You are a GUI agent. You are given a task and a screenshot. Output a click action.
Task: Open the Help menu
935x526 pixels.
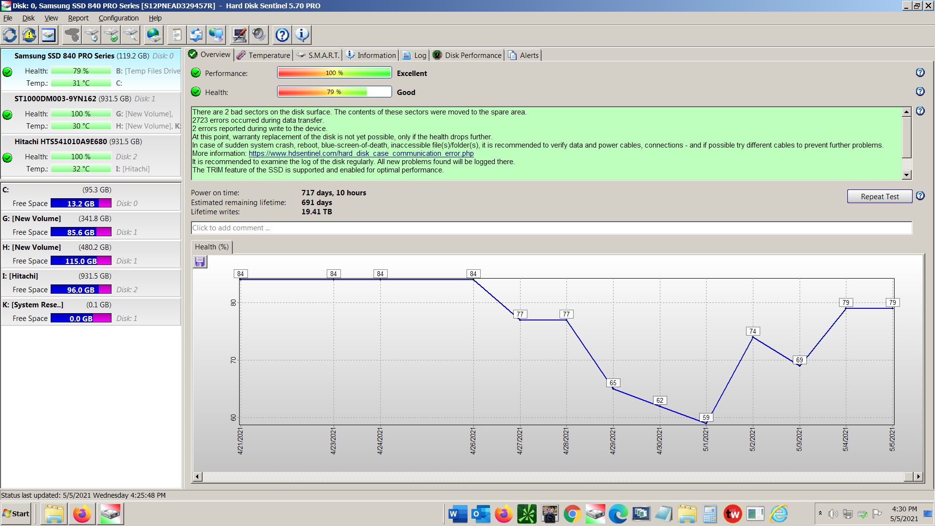[x=155, y=18]
